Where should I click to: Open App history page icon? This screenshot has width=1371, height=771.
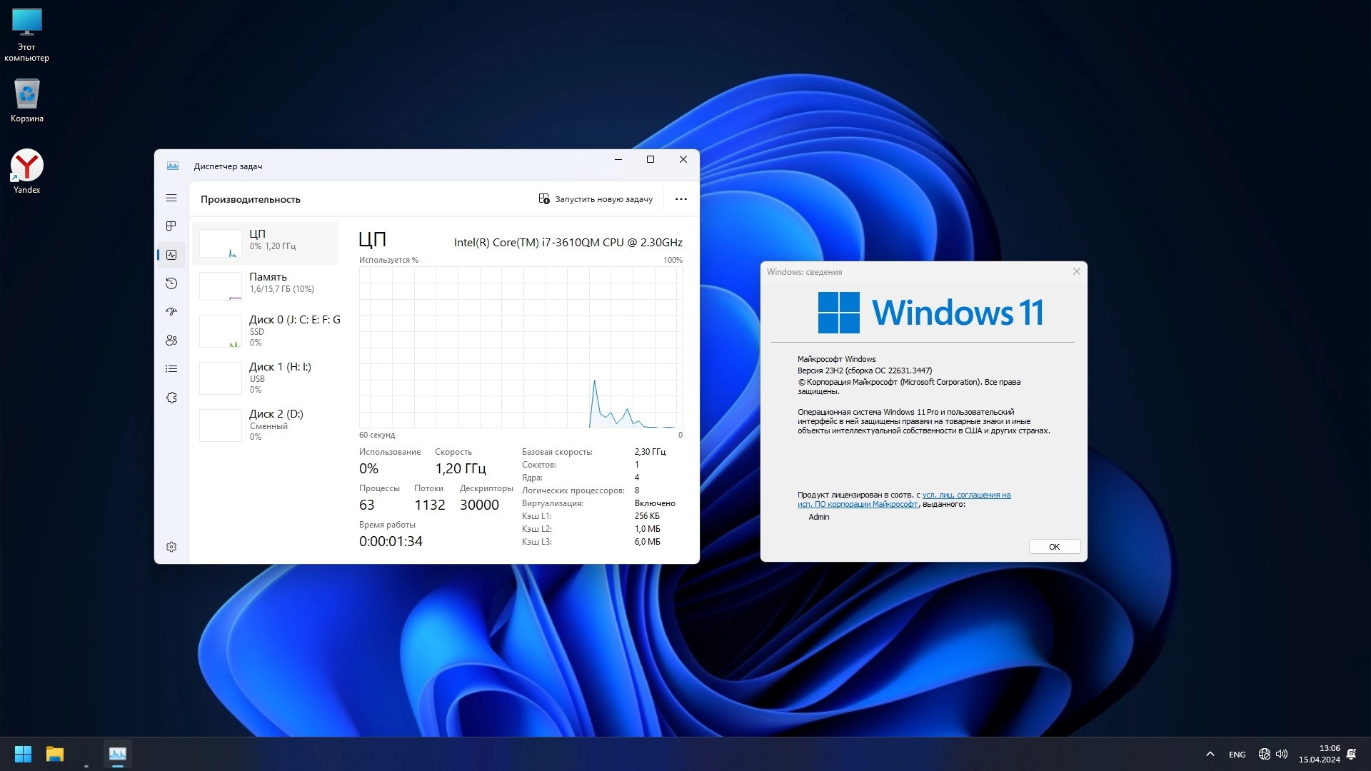click(171, 283)
